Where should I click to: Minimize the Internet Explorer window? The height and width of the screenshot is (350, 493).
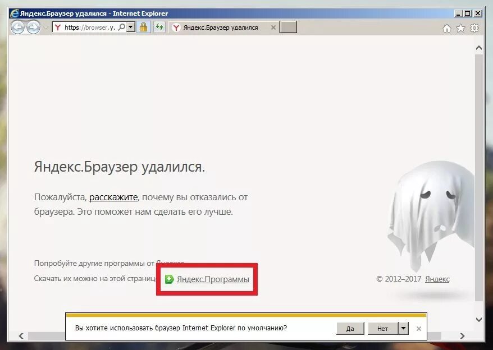(458, 13)
